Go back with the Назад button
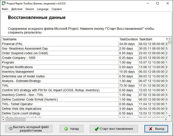The width and height of the screenshot is (173, 136). coord(71,129)
